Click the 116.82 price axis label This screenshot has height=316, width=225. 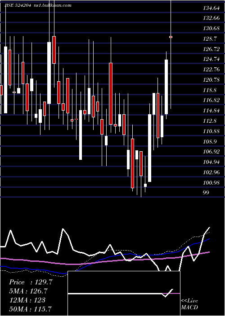point(211,100)
